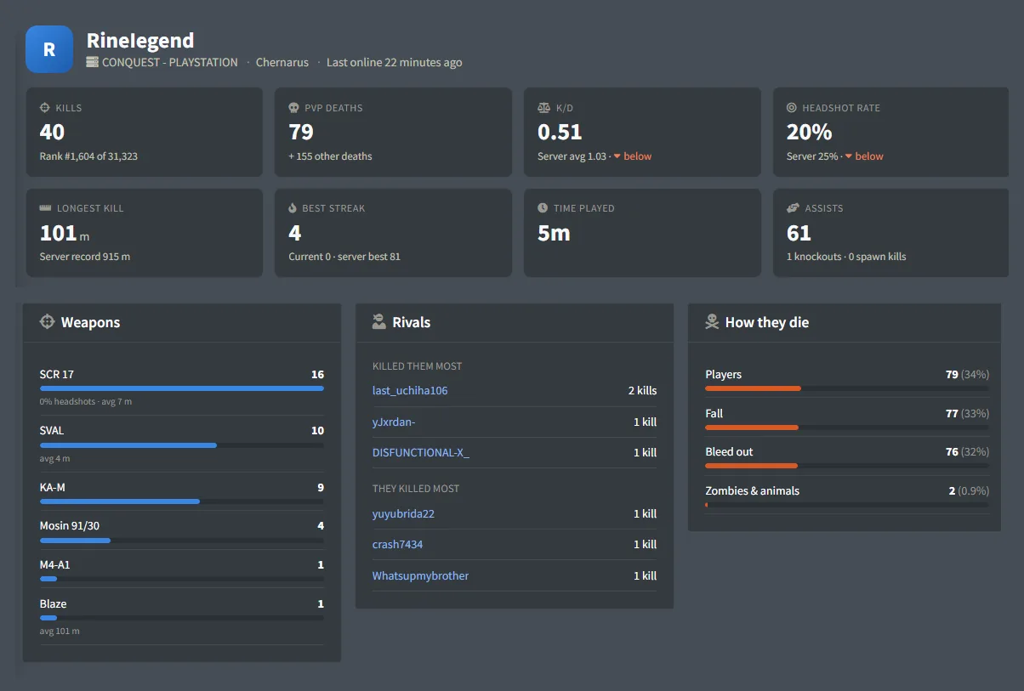Click the SCR 17 weapon progress bar
Image resolution: width=1024 pixels, height=691 pixels.
[x=182, y=388]
